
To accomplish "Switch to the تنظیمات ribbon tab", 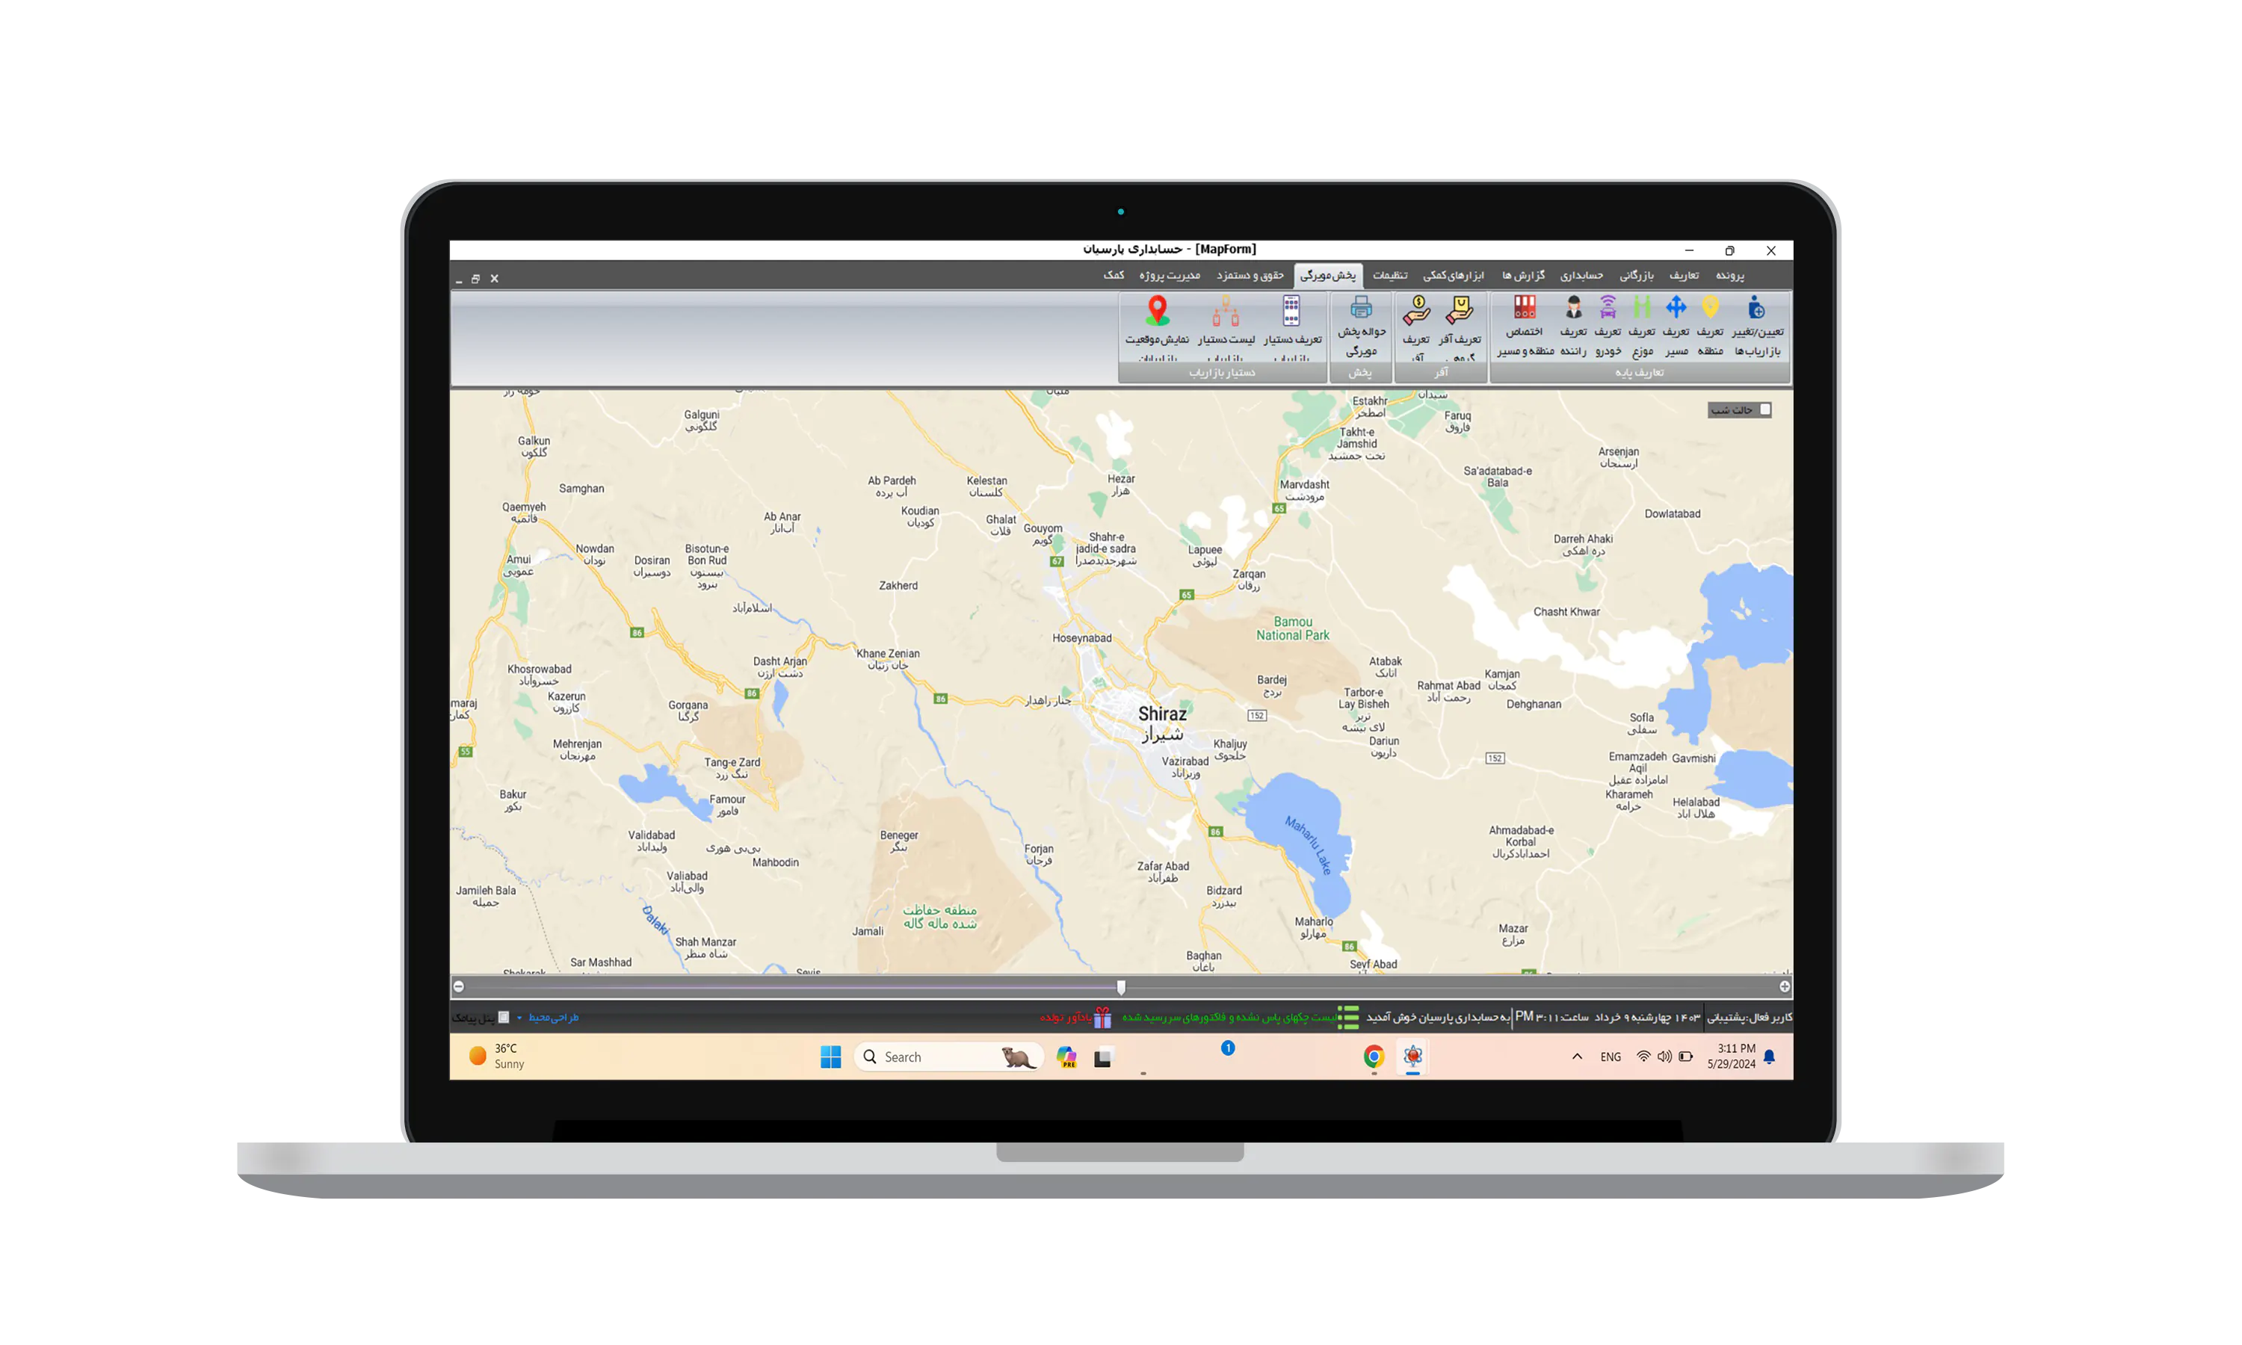I will coord(1389,276).
